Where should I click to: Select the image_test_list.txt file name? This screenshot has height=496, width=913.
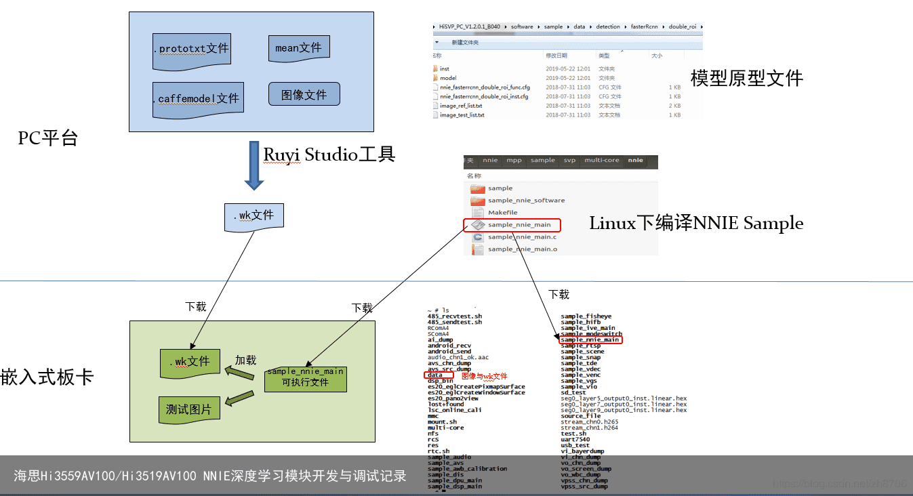tap(462, 115)
